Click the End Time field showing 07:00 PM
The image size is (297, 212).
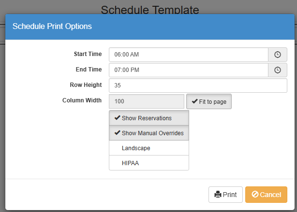click(189, 70)
